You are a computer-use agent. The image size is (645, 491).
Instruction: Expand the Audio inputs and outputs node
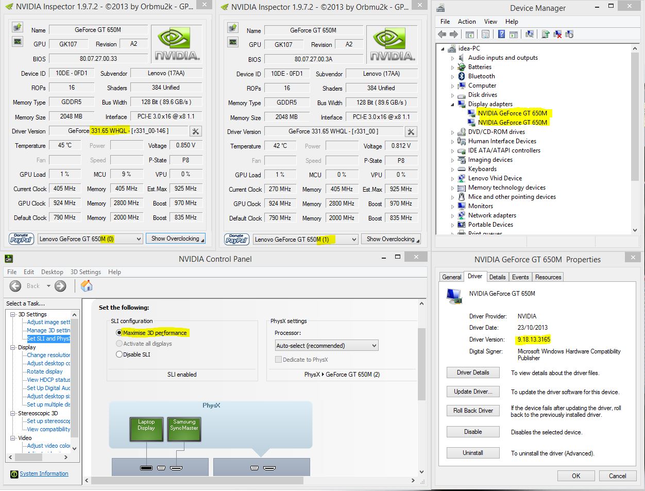453,58
